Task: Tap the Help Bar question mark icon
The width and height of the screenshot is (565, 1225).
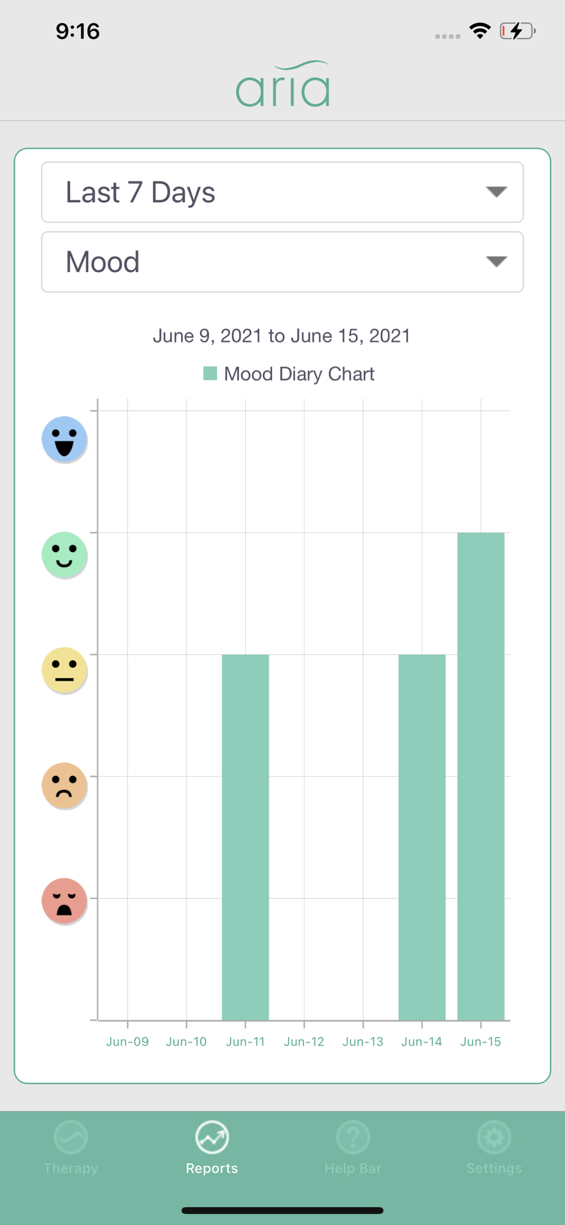Action: point(353,1137)
